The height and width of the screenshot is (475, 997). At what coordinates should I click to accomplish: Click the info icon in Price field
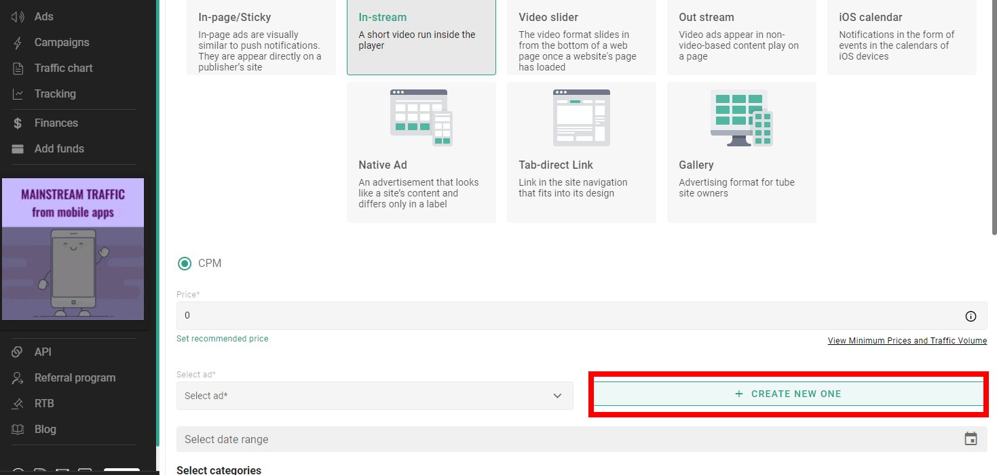[x=971, y=316]
